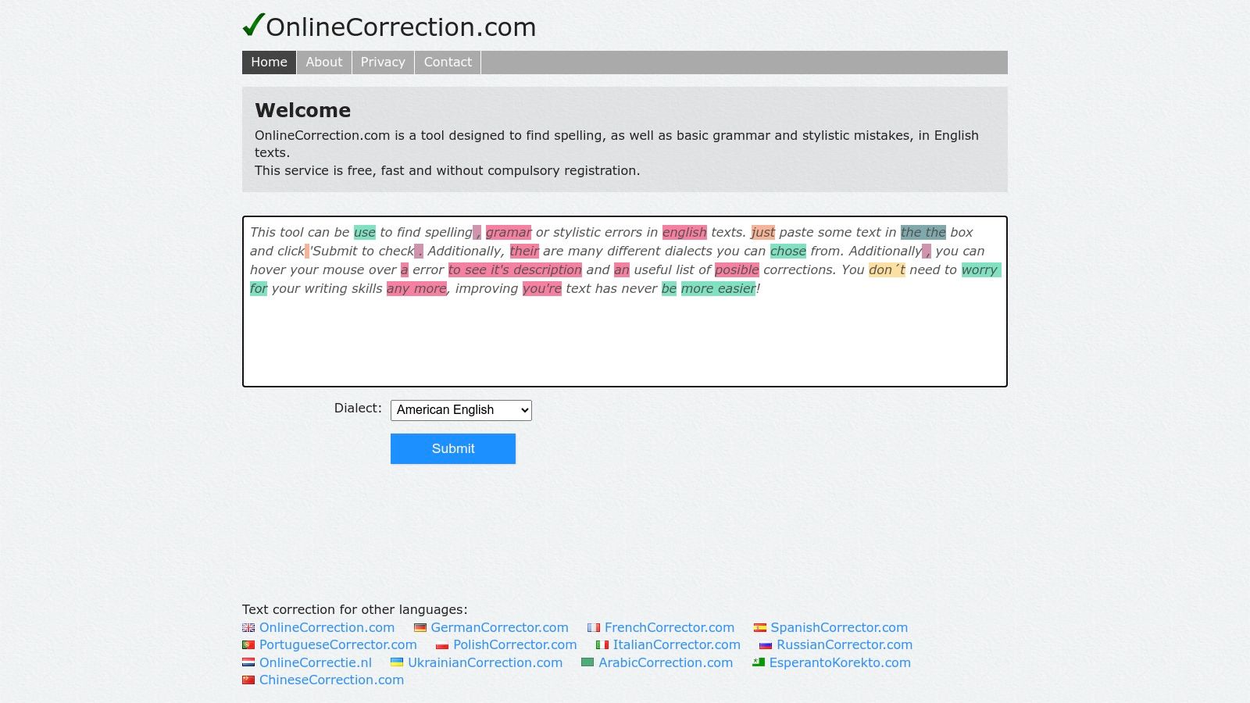
Task: Click the highlighted phrase "more easier"
Action: (718, 288)
